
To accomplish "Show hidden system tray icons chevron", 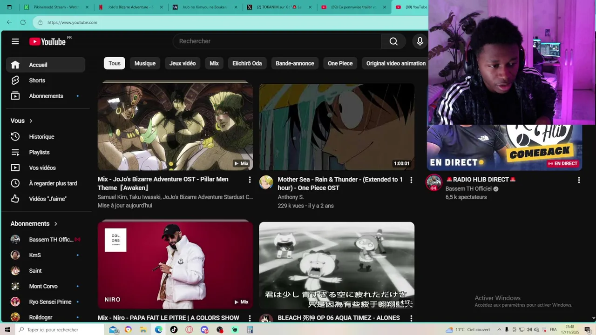I will tap(499, 329).
